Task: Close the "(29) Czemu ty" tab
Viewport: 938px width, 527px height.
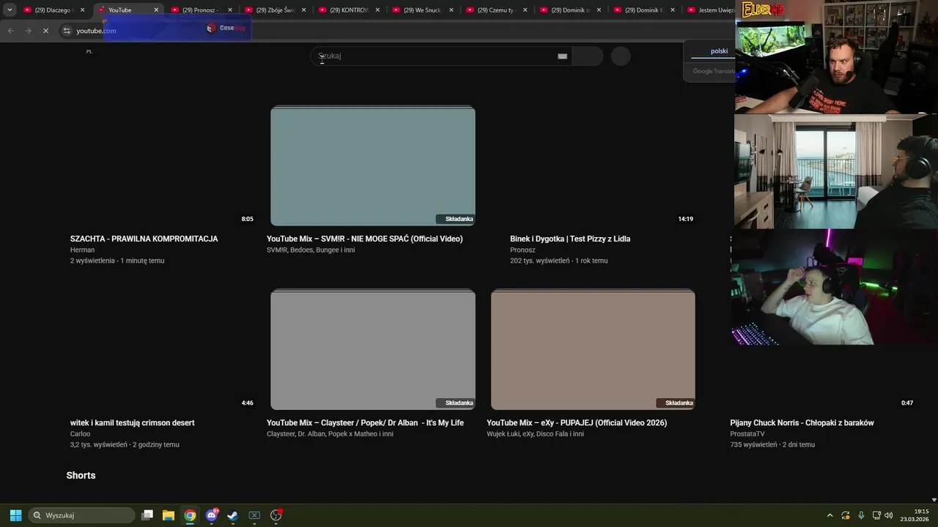Action: pos(525,10)
